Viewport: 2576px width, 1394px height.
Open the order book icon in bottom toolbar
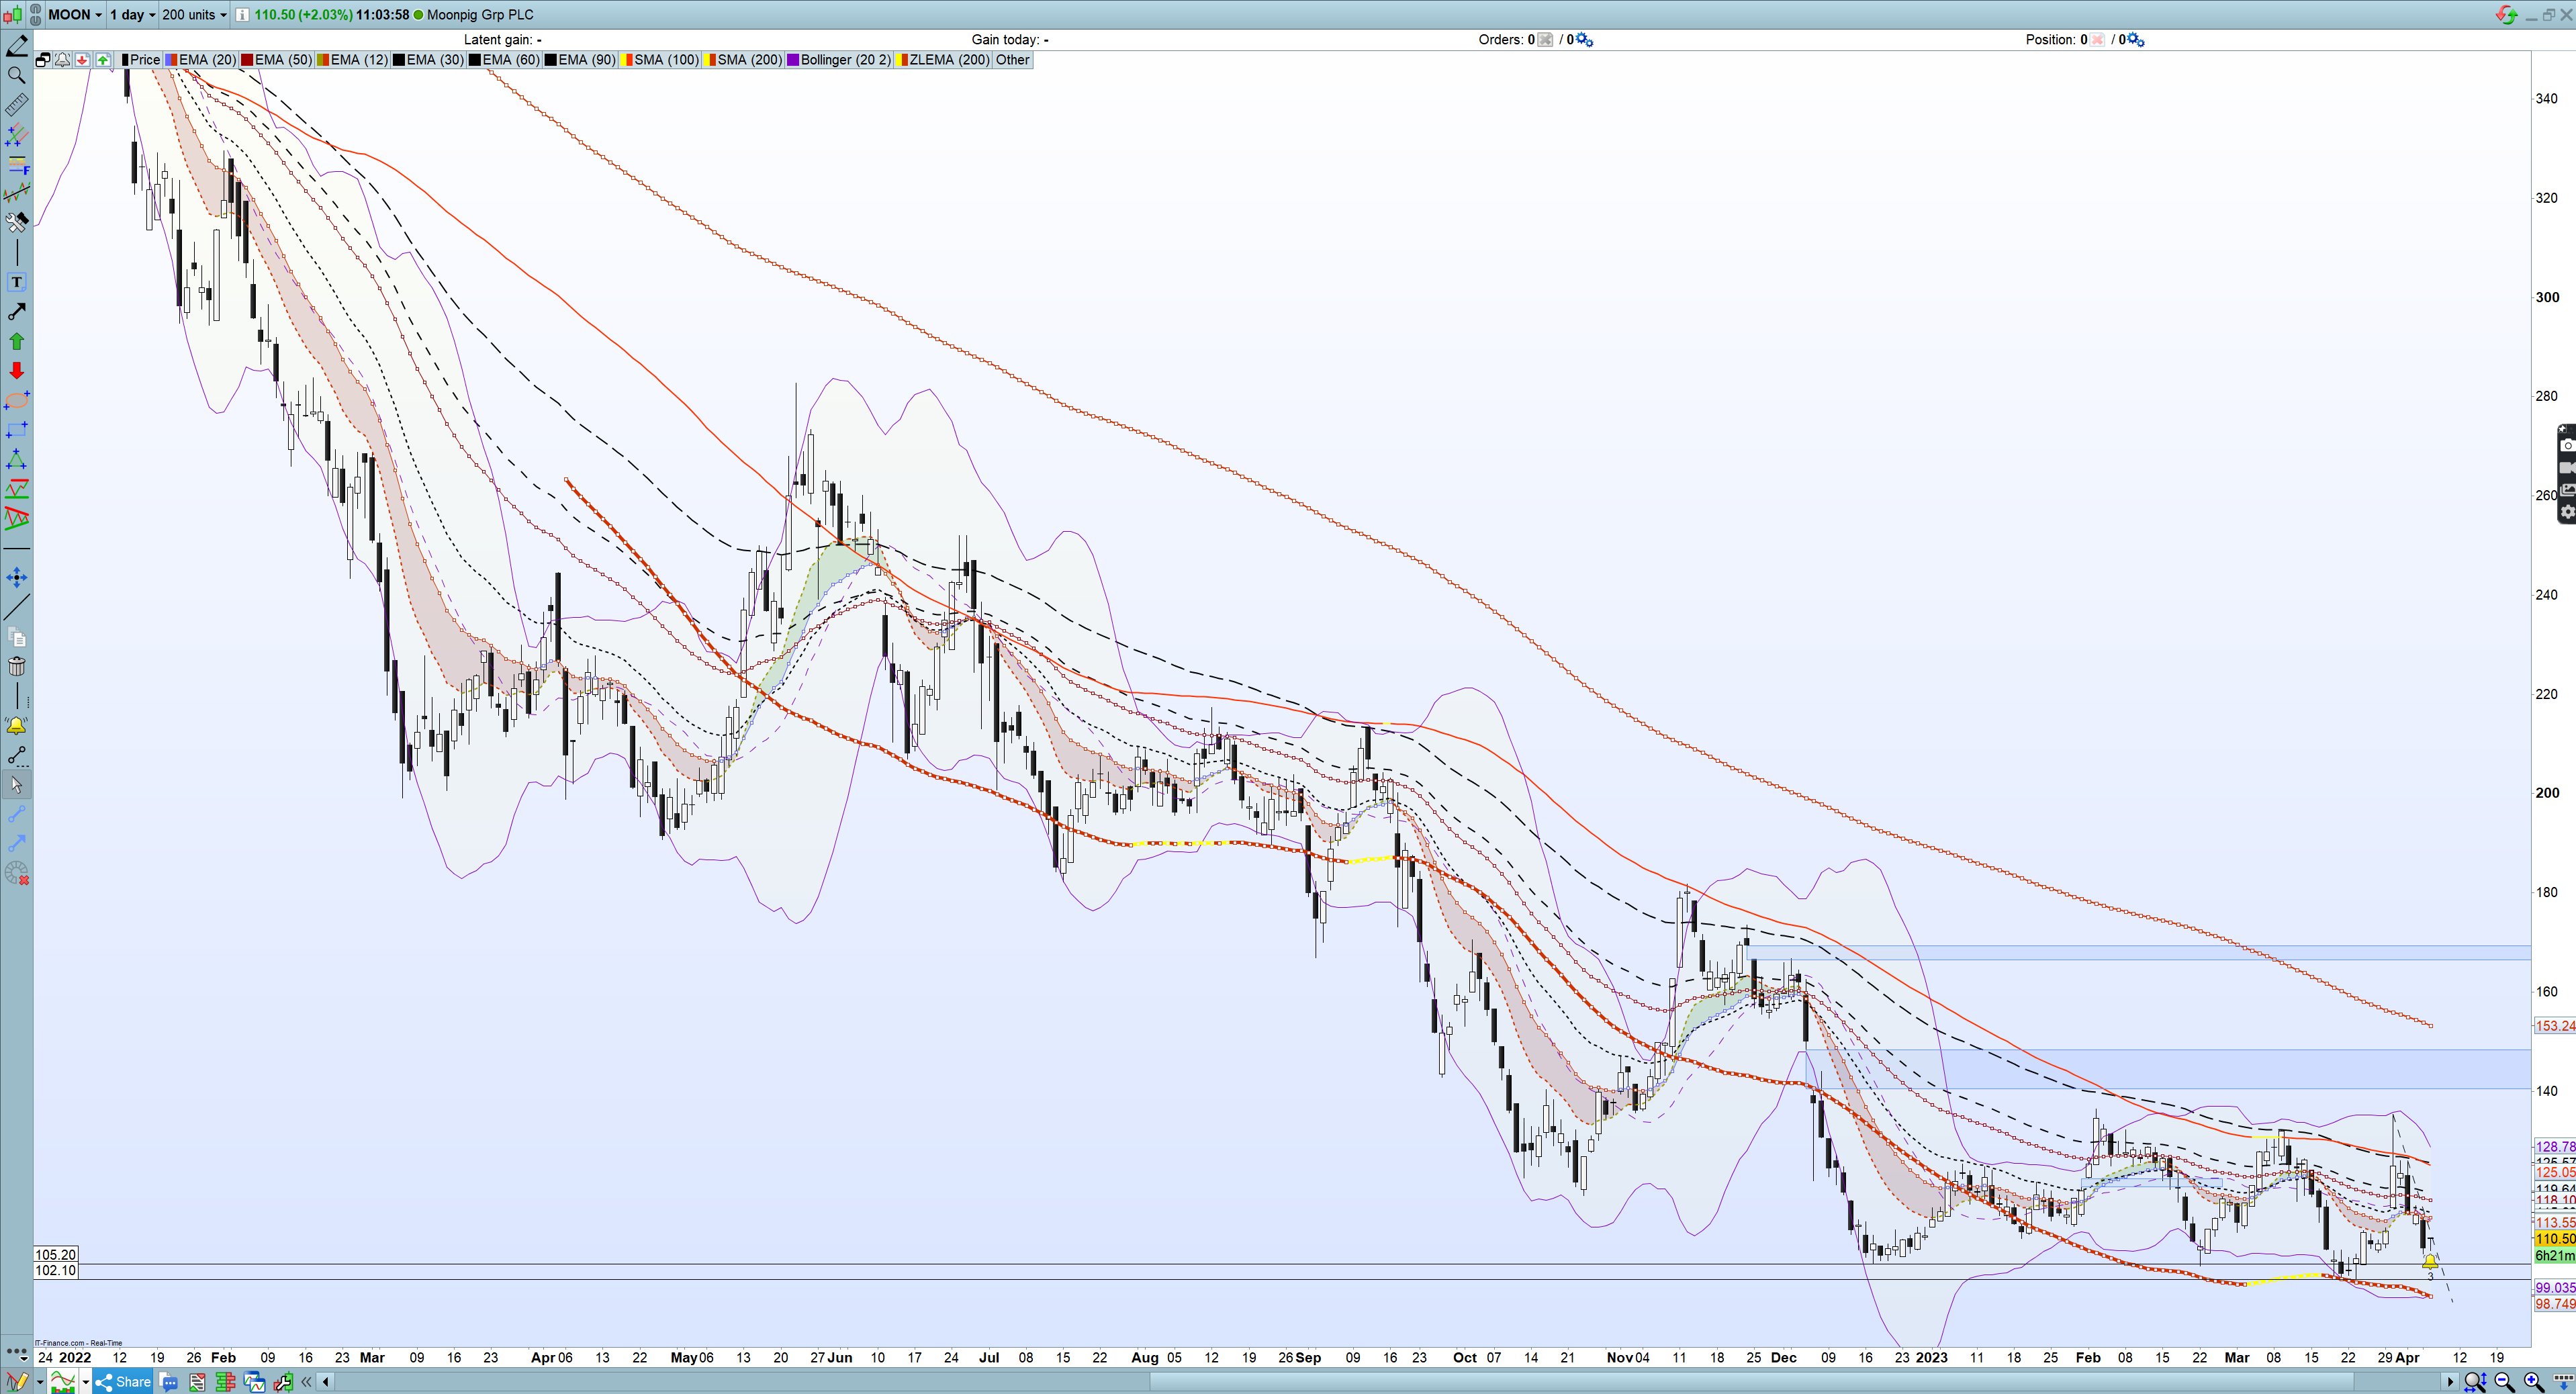click(225, 1382)
